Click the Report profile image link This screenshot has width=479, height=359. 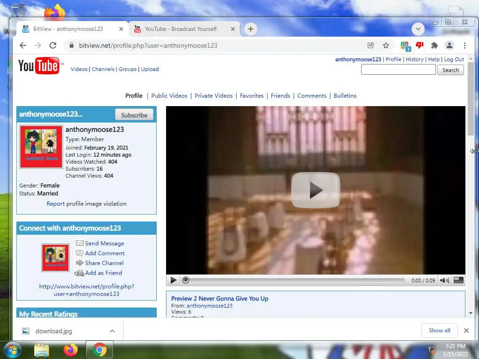tap(55, 204)
